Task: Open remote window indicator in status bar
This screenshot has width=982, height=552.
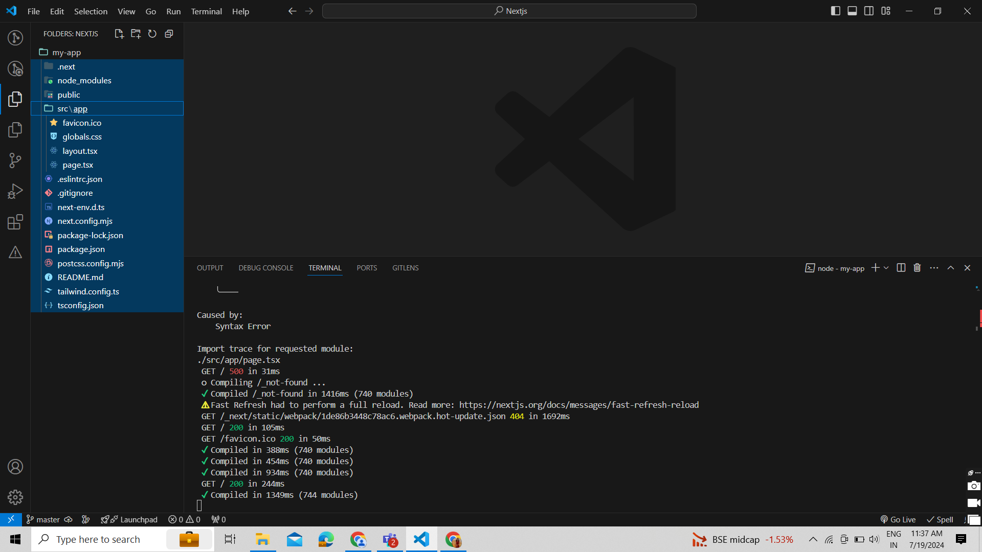Action: pos(11,519)
